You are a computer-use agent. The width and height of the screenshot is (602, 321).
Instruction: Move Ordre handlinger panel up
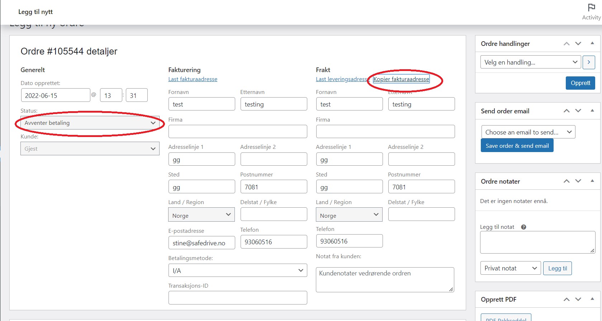pos(567,44)
